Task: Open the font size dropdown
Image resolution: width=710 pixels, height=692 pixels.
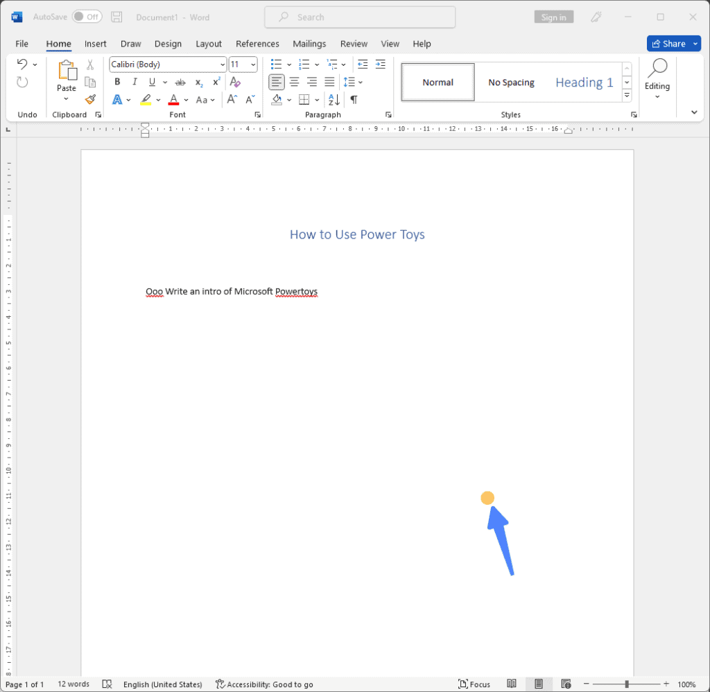Action: point(253,64)
